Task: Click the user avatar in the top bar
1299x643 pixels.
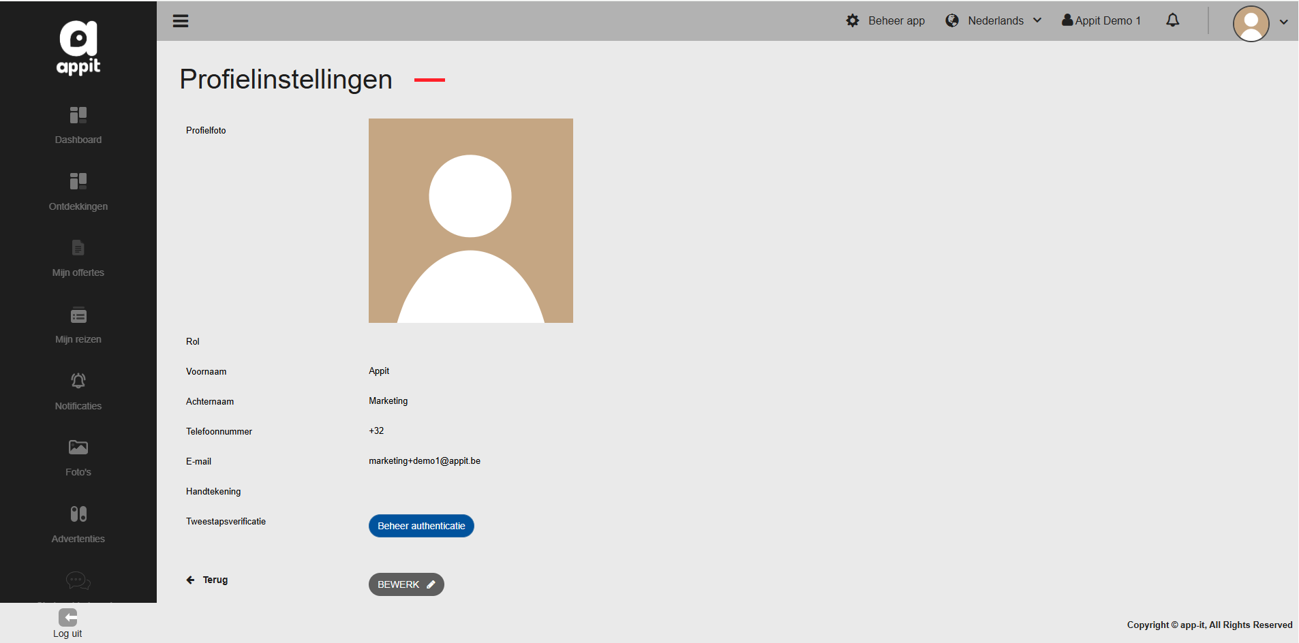Action: tap(1251, 24)
